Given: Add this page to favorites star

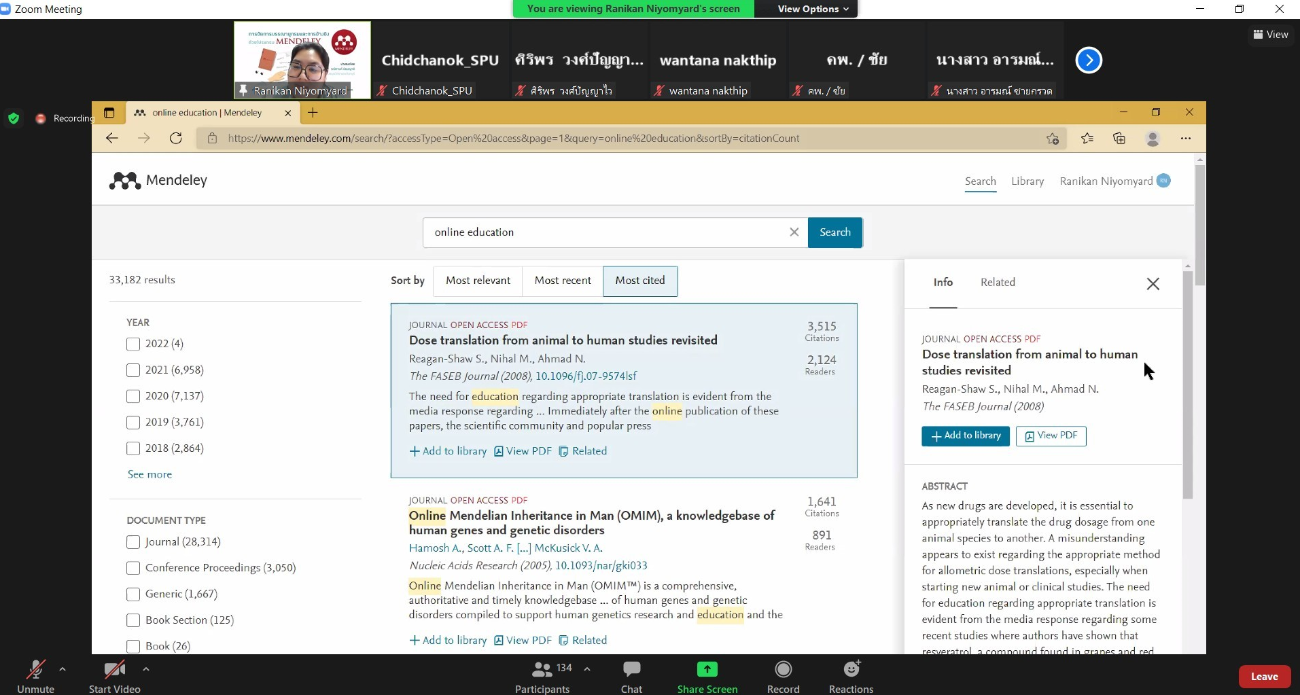Looking at the screenshot, I should tap(1053, 139).
